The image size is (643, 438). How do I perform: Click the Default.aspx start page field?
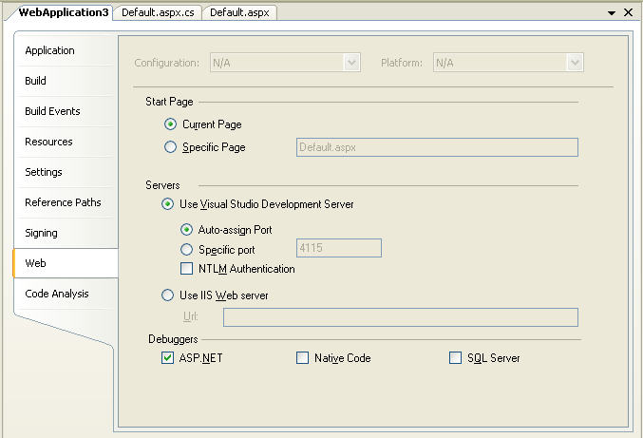(x=437, y=147)
